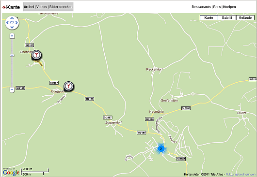Select the Videos tab

click(42, 7)
